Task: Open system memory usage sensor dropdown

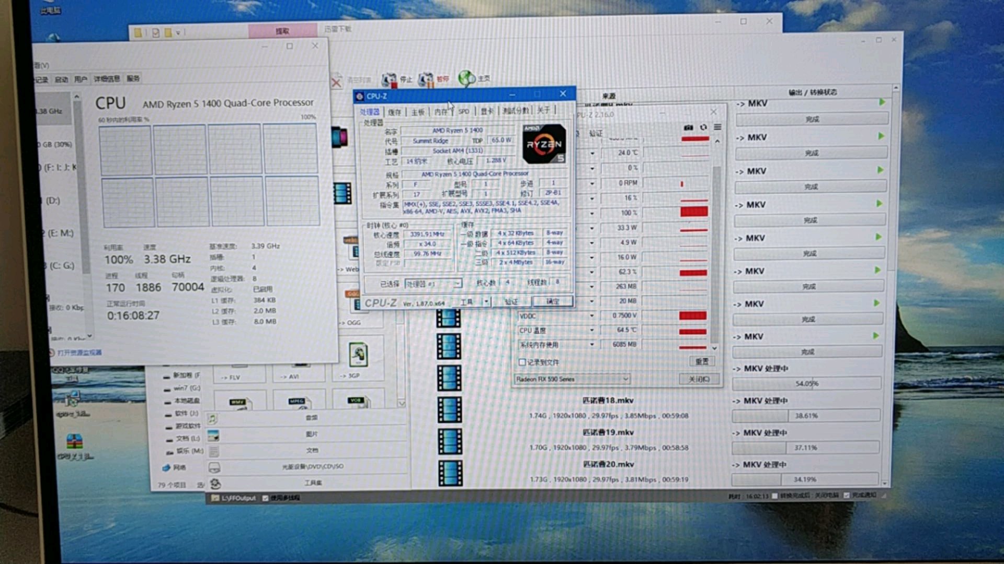Action: (592, 345)
